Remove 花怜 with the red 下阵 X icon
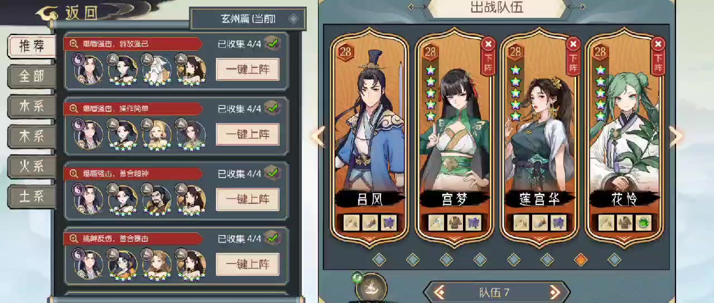Image resolution: width=714 pixels, height=303 pixels. coord(658,44)
